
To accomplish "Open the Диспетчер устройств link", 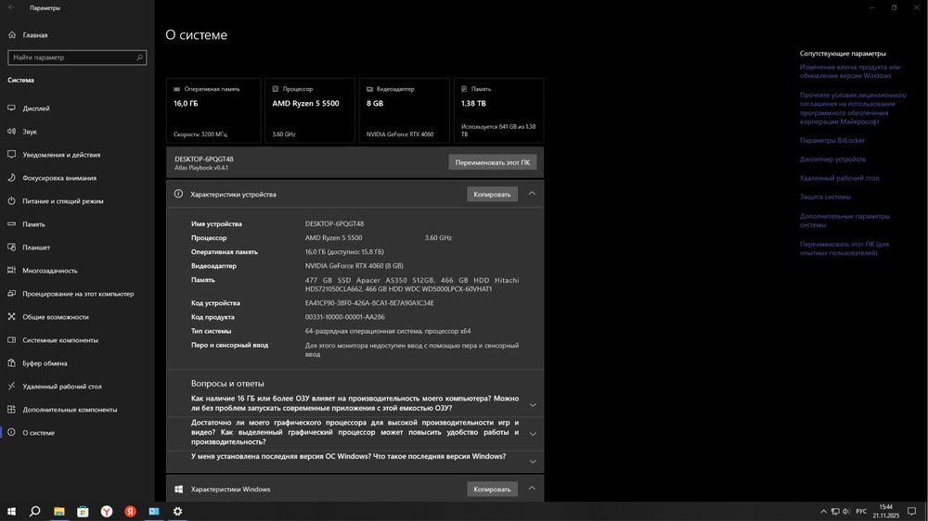I will pos(832,159).
